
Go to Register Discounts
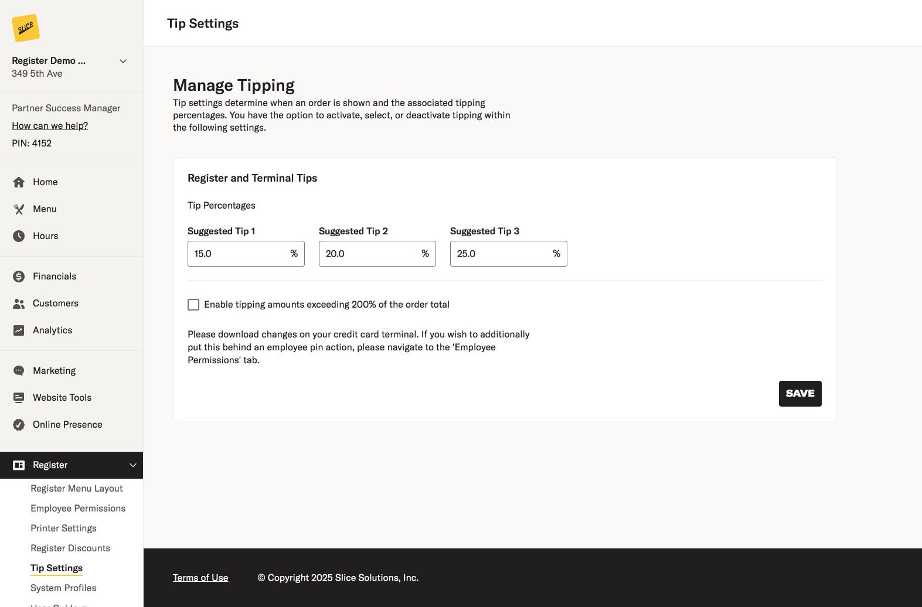70,548
